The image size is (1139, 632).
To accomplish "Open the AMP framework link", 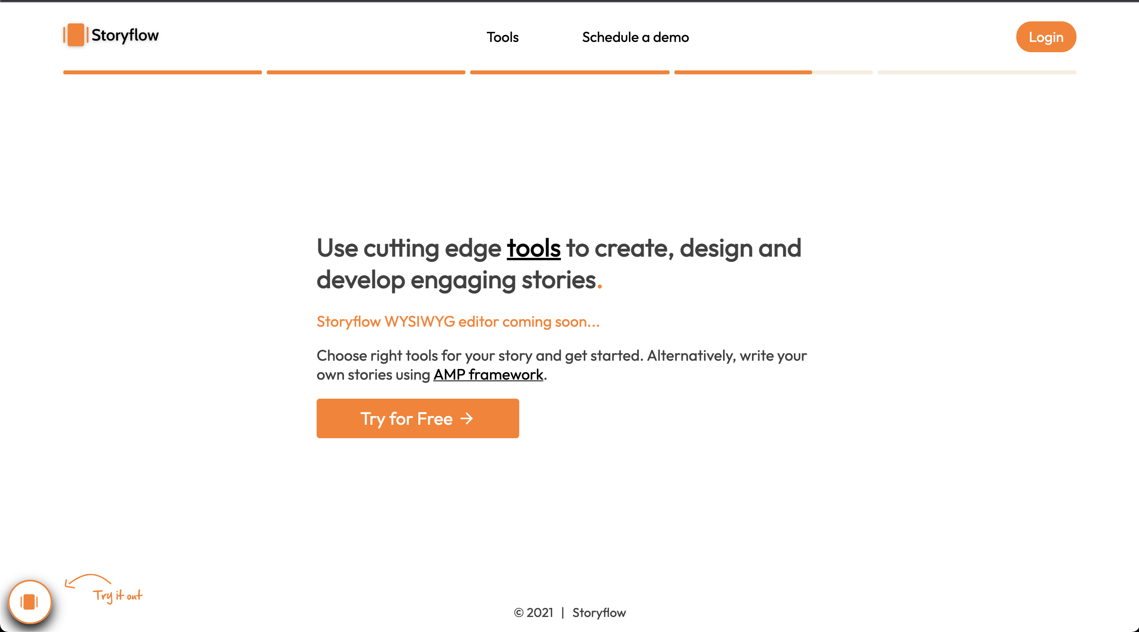I will [x=488, y=375].
